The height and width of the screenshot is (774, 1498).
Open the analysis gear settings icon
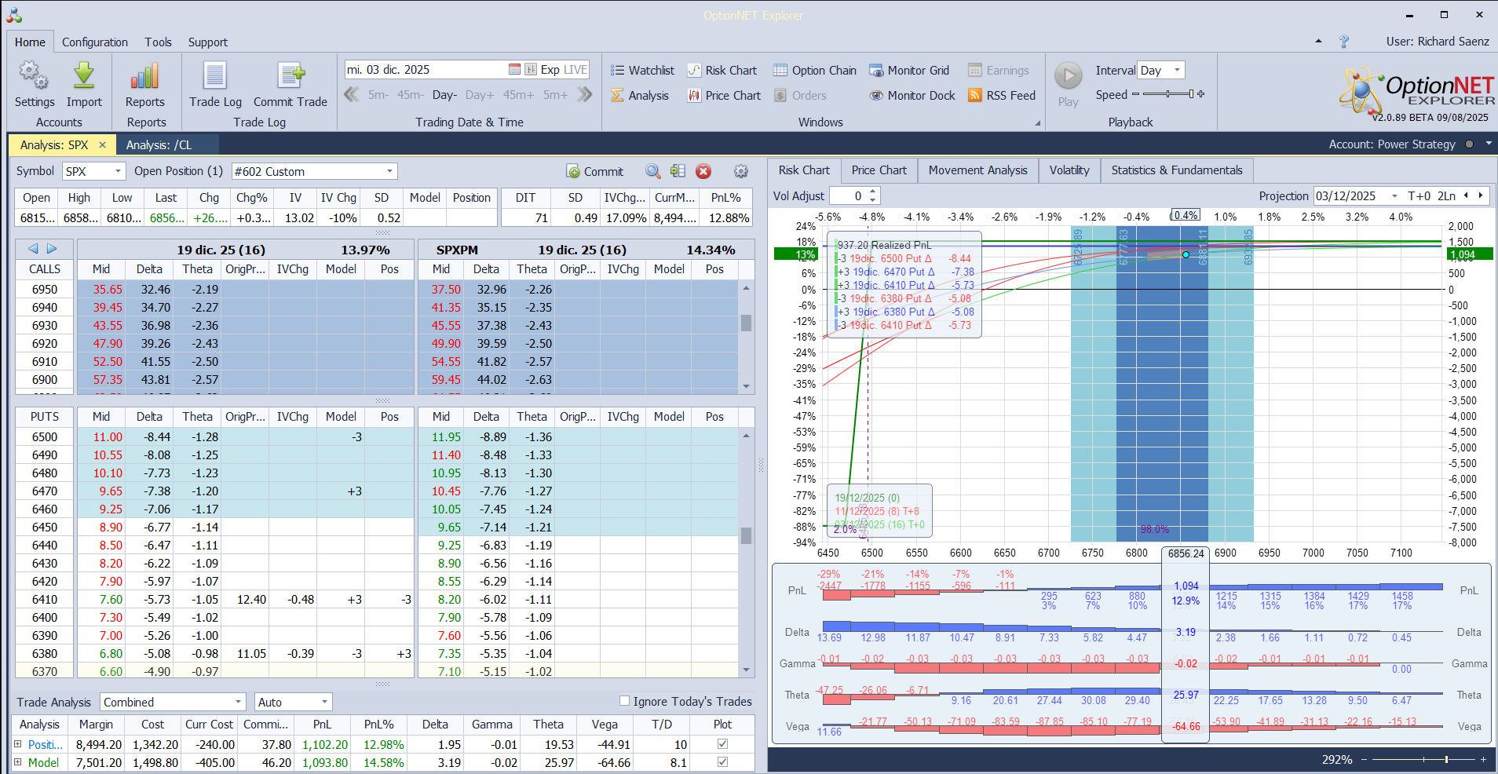[x=740, y=171]
